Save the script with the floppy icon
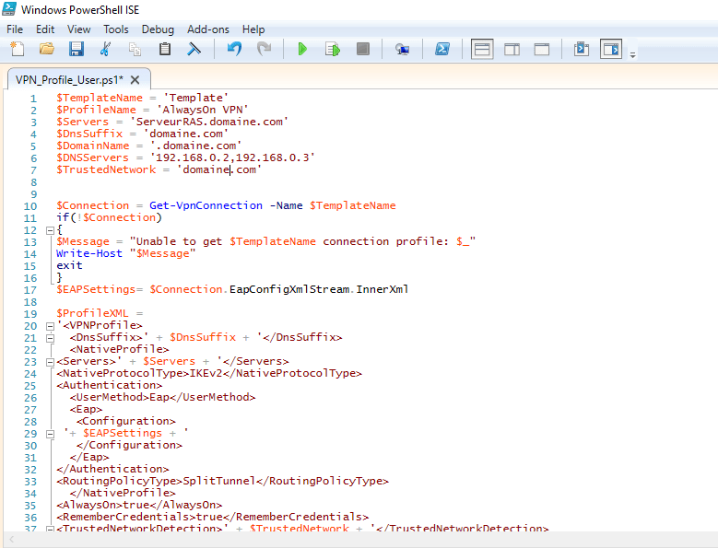Screen dimensions: 718x548 (x=76, y=49)
